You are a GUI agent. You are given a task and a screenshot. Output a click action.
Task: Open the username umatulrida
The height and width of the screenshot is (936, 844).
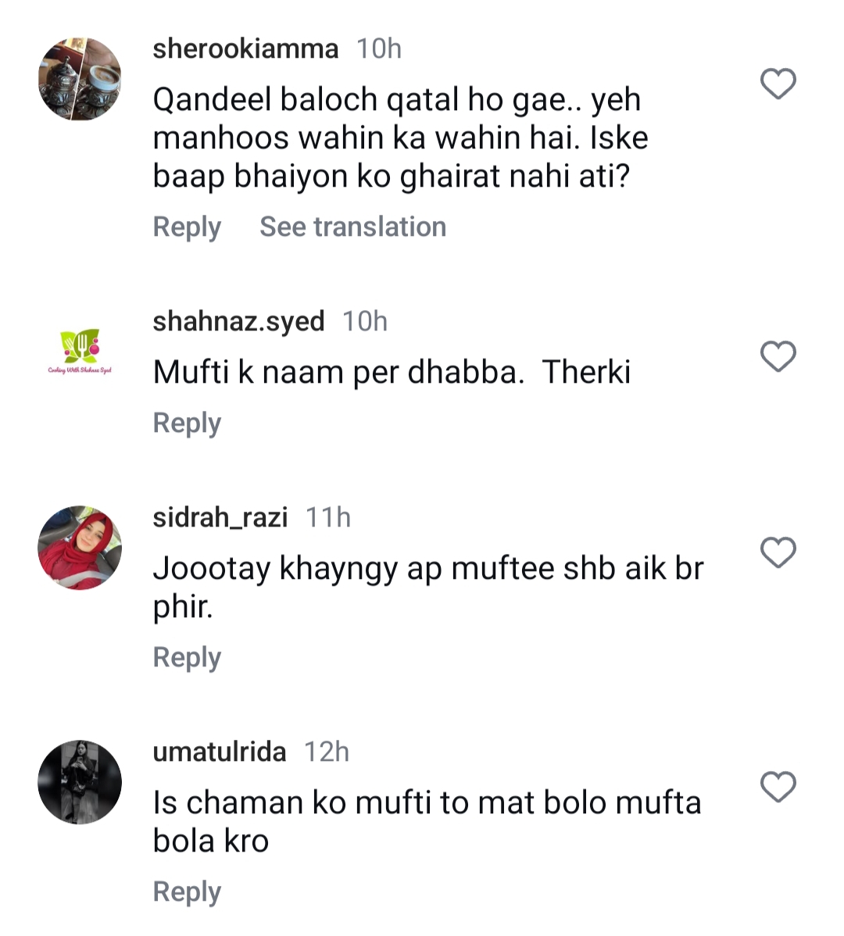pos(220,752)
